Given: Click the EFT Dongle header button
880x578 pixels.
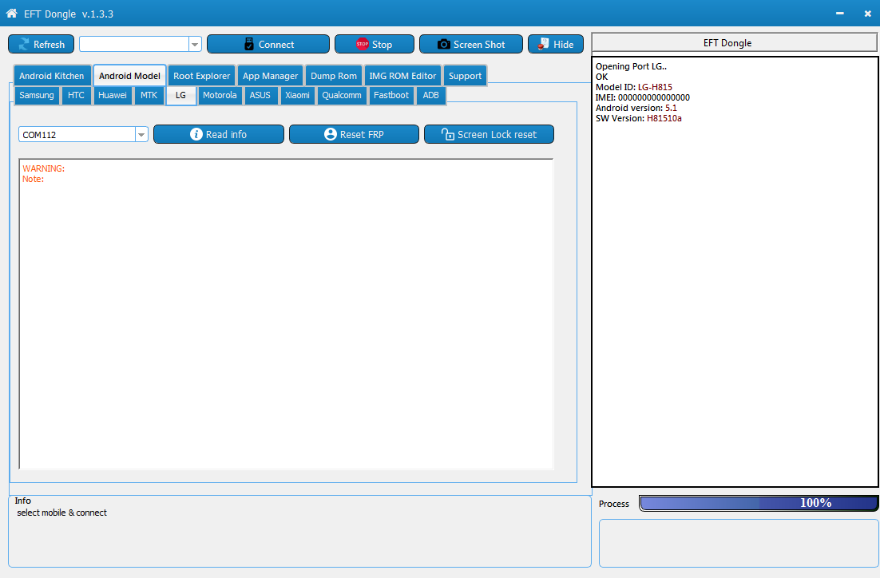Looking at the screenshot, I should [x=734, y=42].
